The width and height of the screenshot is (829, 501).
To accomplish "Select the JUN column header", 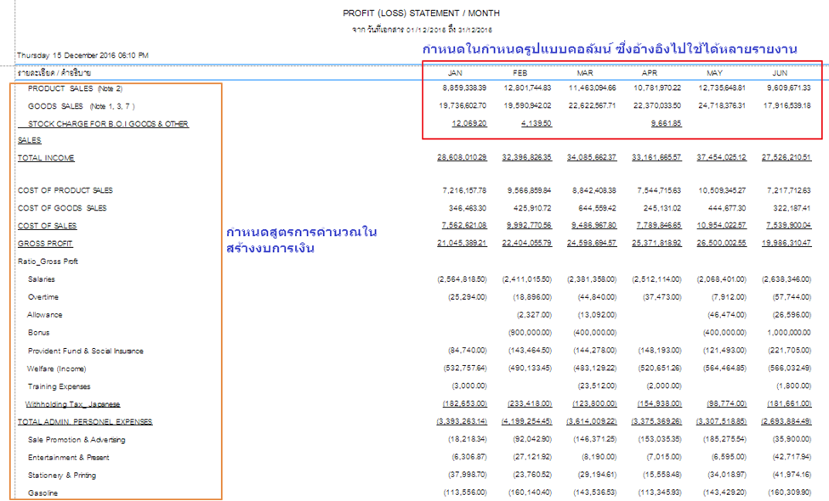I will [780, 73].
